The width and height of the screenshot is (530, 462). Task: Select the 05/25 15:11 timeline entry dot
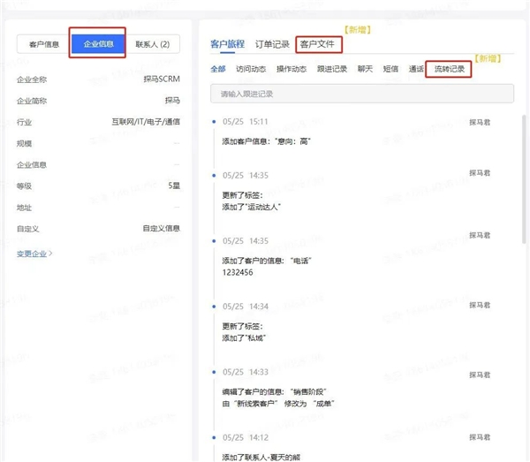[214, 122]
